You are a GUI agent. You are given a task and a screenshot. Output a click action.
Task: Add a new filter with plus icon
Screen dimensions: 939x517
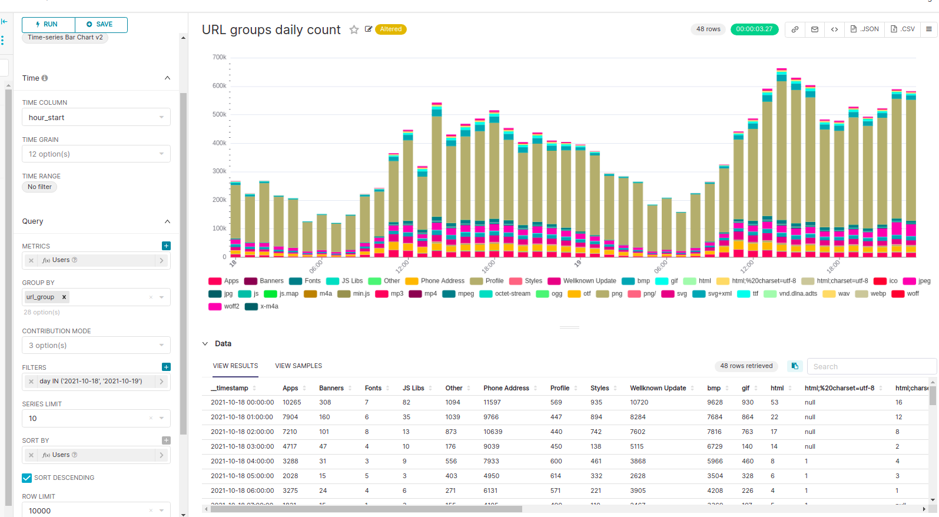(166, 367)
